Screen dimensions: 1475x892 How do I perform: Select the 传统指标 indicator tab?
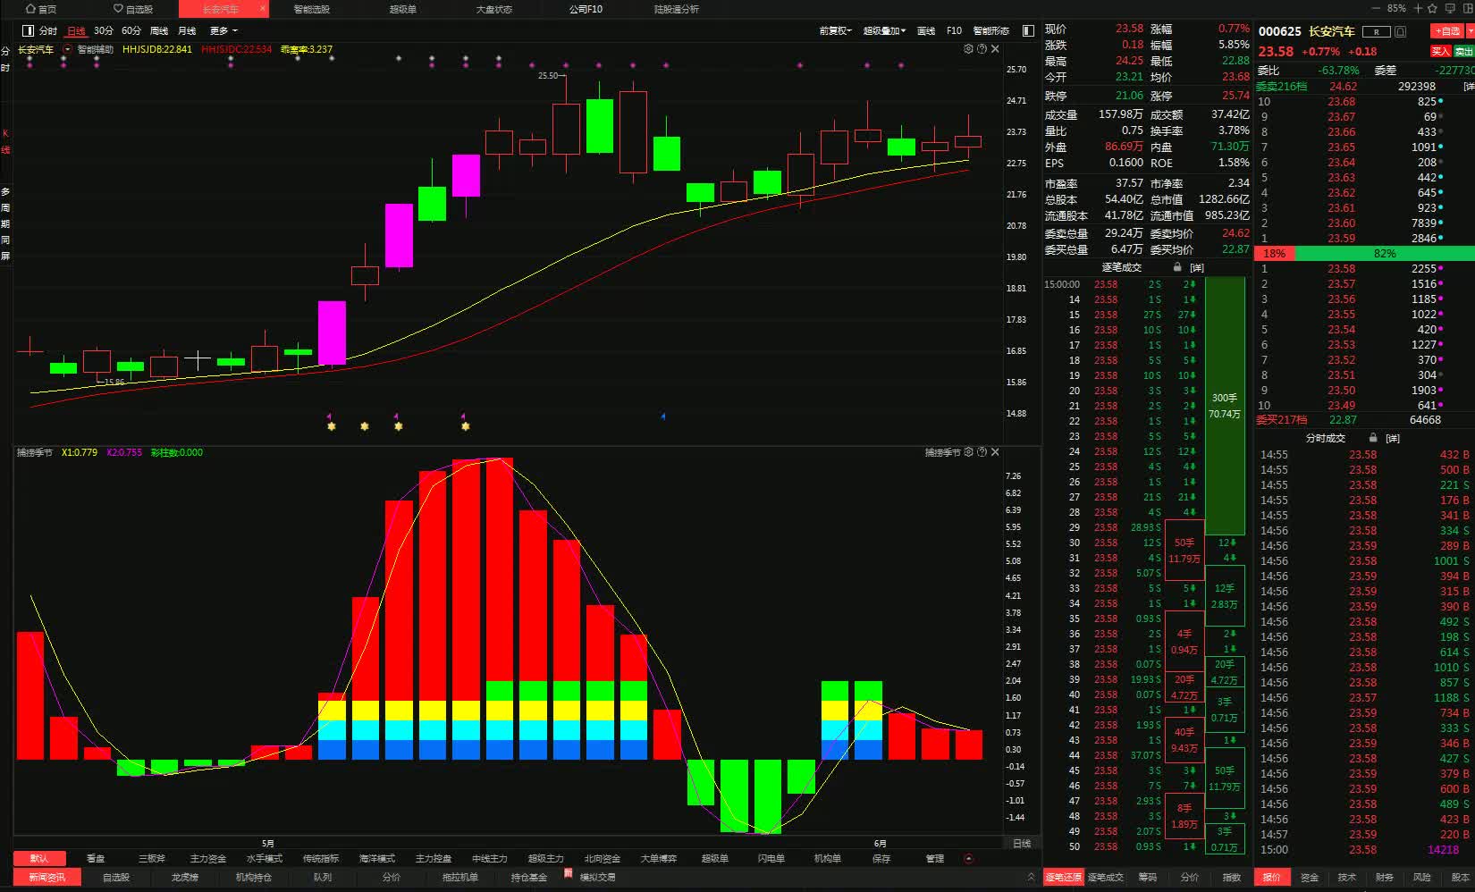321,858
